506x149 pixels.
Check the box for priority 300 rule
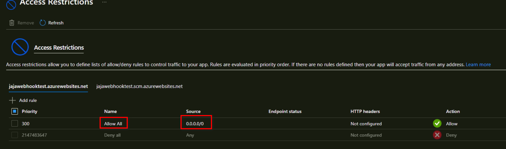(15, 123)
